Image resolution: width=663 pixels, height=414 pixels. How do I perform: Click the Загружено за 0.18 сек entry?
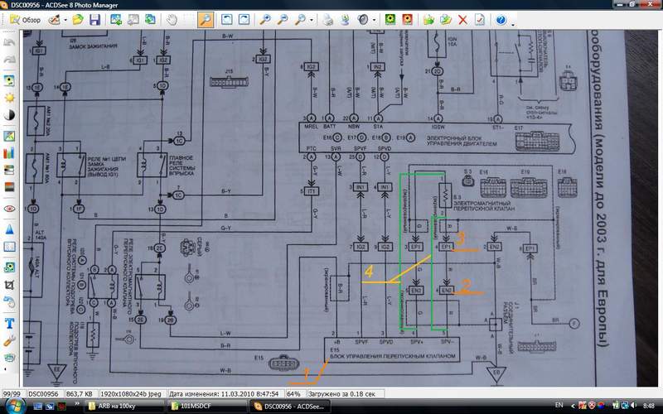pyautogui.click(x=341, y=394)
